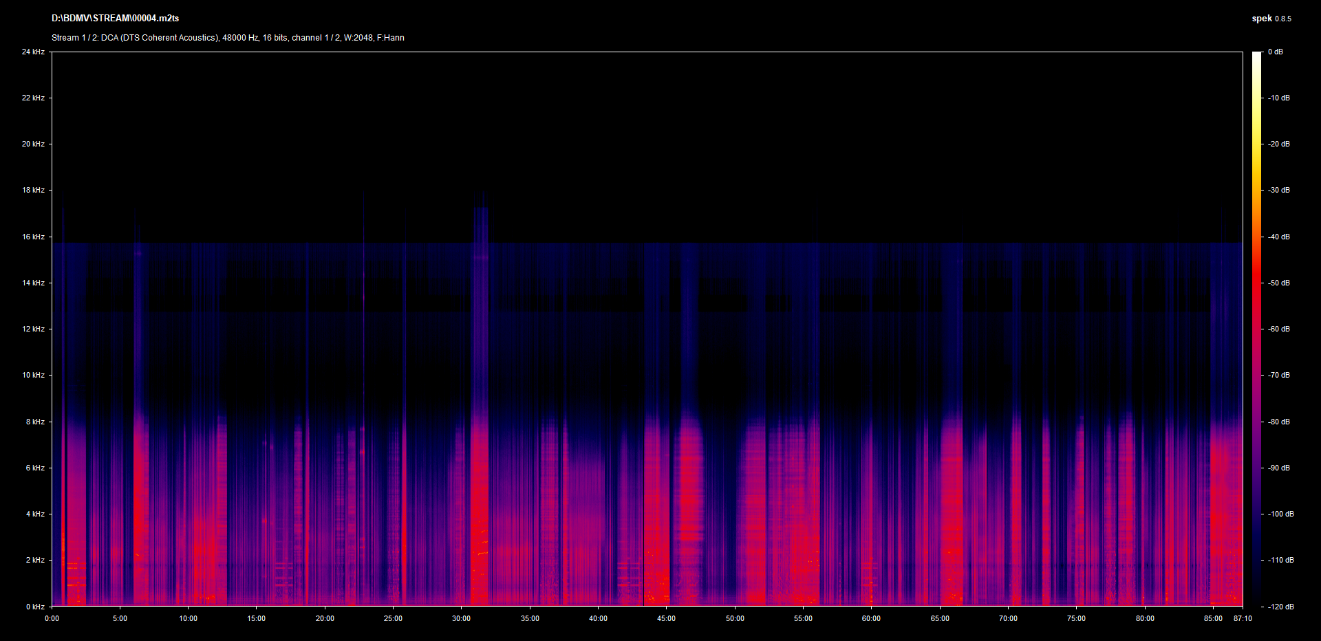Click the 87:10 end time marker
This screenshot has width=1321, height=641.
tap(1243, 619)
